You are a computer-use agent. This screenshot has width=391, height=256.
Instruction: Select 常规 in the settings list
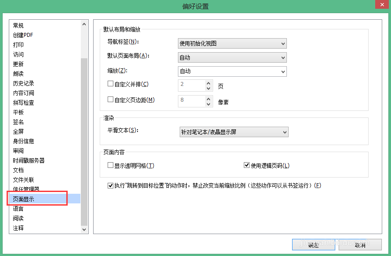tap(18, 25)
